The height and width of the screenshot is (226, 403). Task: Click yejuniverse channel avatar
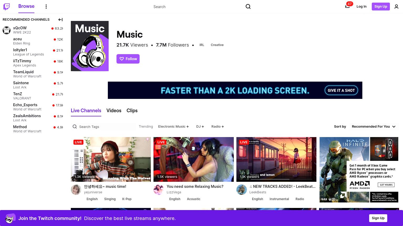point(76,190)
